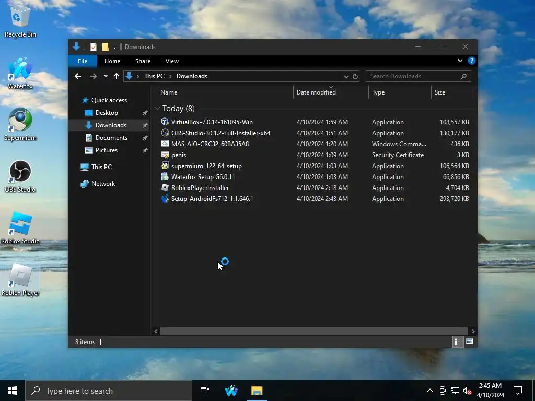This screenshot has width=535, height=401.
Task: Open the notification center icon
Action: tap(518, 391)
